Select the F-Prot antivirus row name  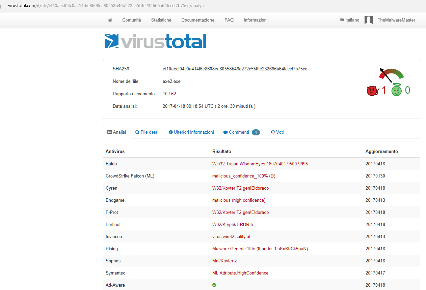point(112,212)
